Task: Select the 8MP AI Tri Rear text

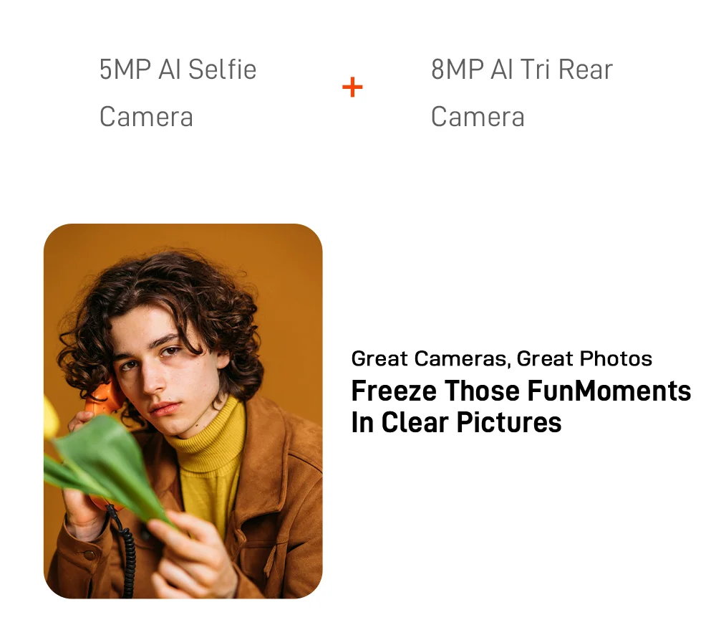Action: click(521, 70)
